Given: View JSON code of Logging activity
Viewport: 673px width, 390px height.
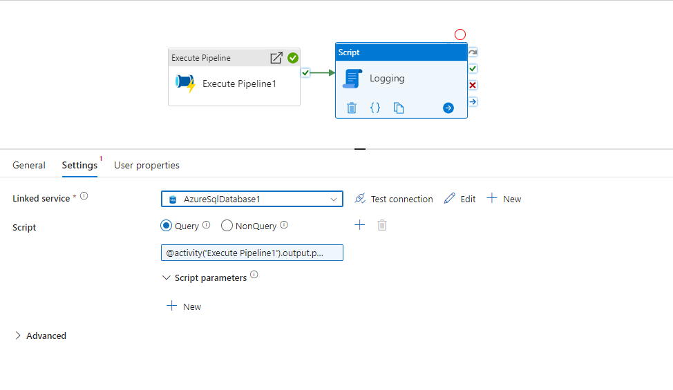Looking at the screenshot, I should (x=375, y=108).
